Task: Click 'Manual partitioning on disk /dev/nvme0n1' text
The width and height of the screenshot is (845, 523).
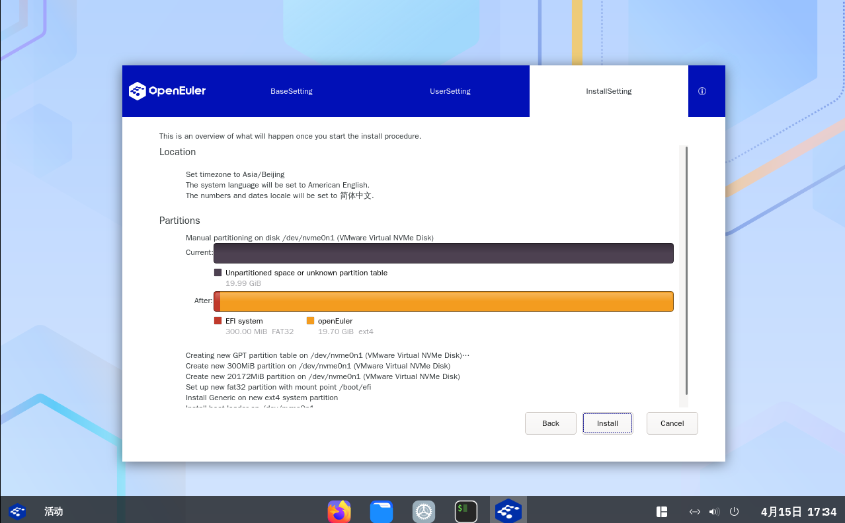Action: (x=309, y=238)
